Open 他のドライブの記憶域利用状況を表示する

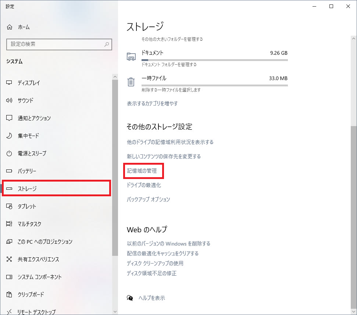(170, 142)
